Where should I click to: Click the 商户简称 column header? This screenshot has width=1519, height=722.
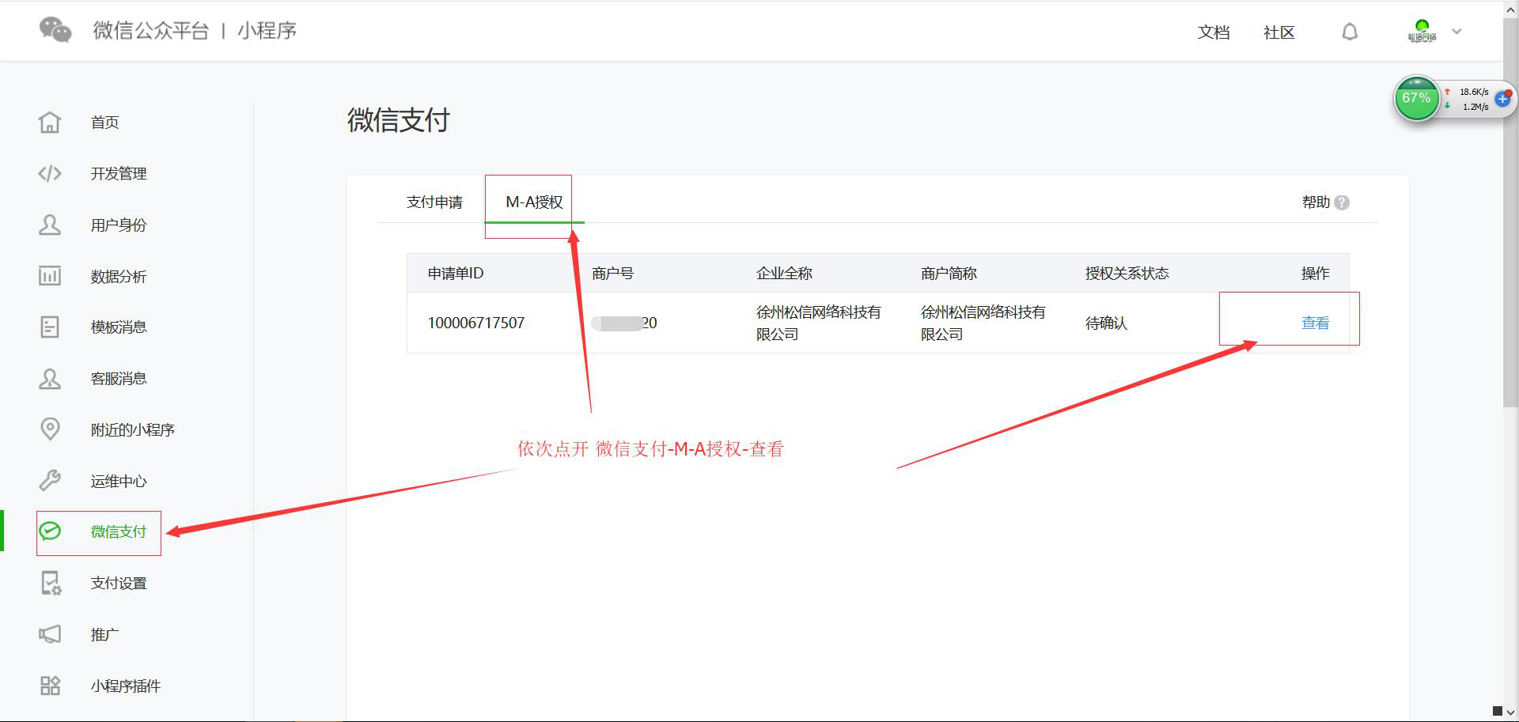[x=949, y=273]
